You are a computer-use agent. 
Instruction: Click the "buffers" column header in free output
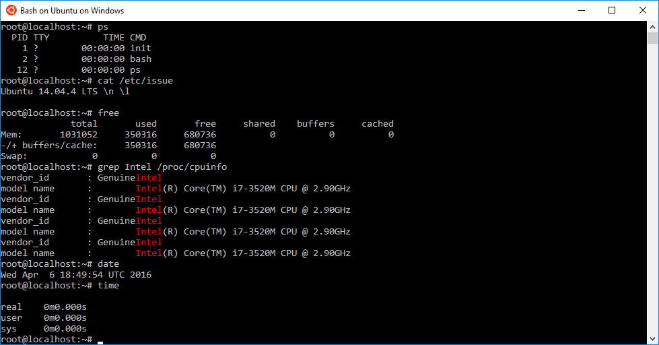tap(315, 124)
